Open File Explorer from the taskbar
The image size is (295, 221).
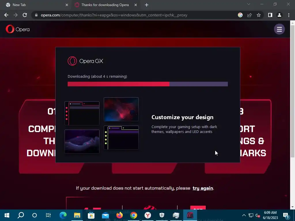coord(77,215)
